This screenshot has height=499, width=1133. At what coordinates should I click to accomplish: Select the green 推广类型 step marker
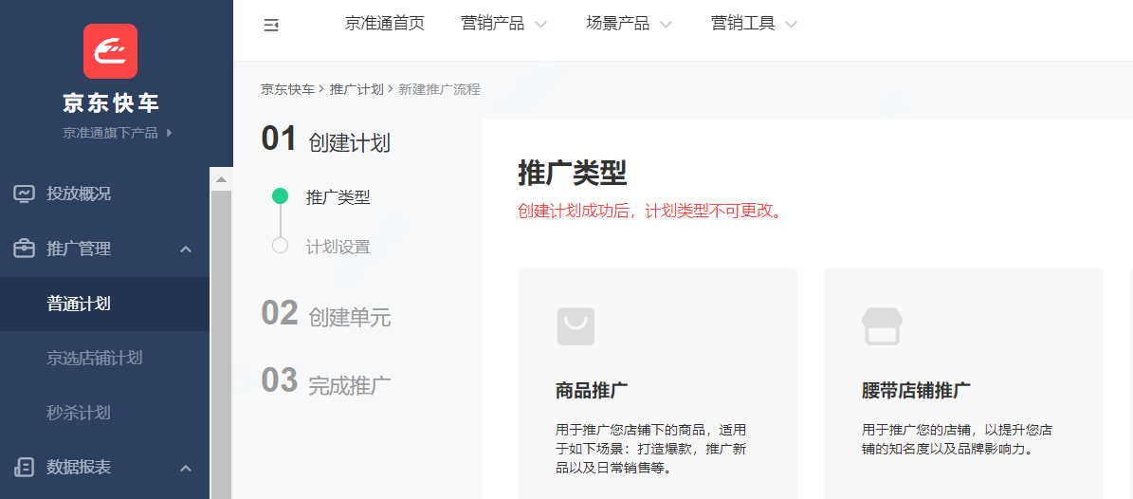281,196
